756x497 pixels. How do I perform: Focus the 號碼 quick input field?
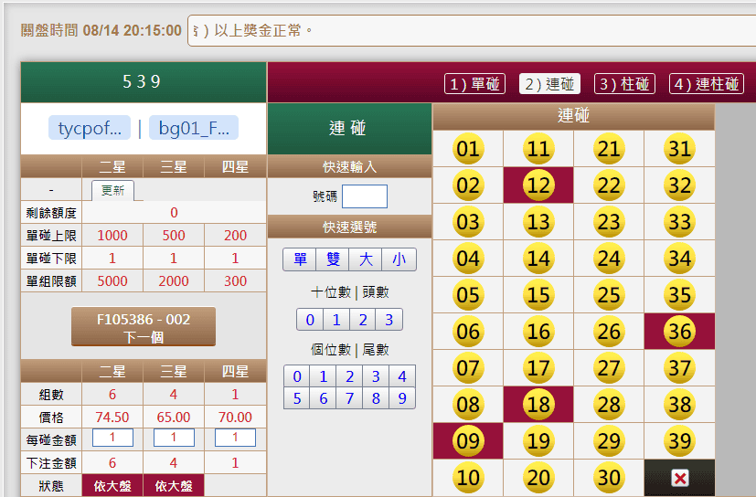pos(365,196)
